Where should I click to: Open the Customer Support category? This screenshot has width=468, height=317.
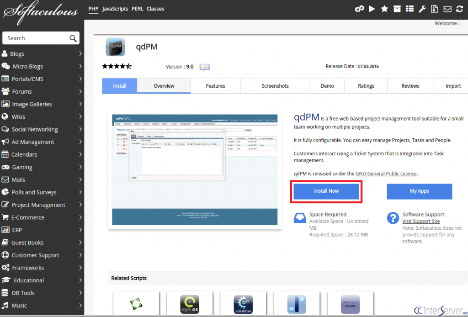(42, 255)
